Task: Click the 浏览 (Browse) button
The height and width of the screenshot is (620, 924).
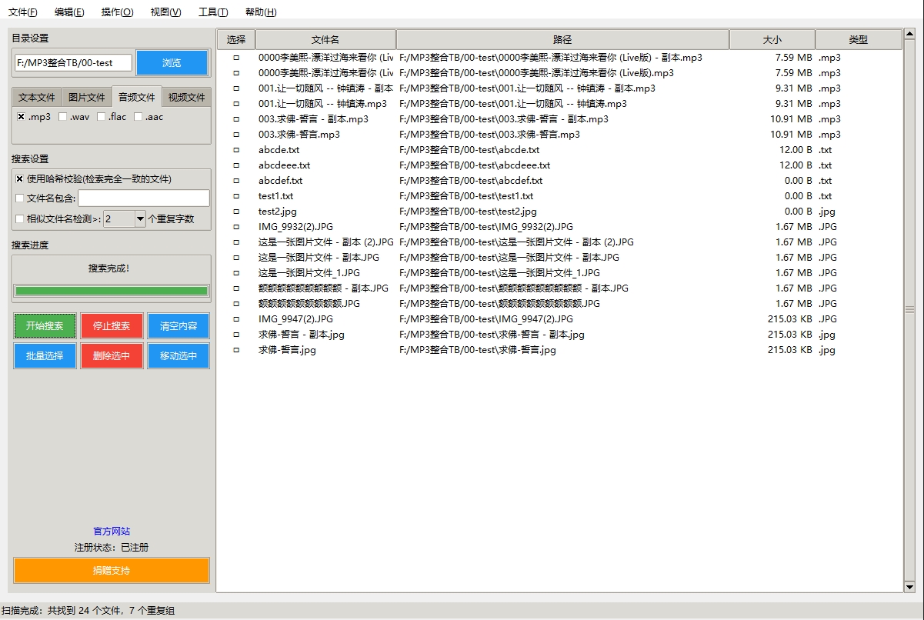Action: tap(170, 62)
